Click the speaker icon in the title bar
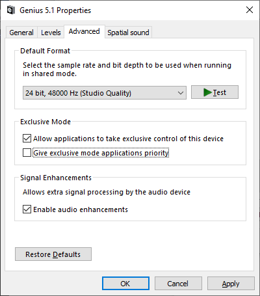 (11, 10)
